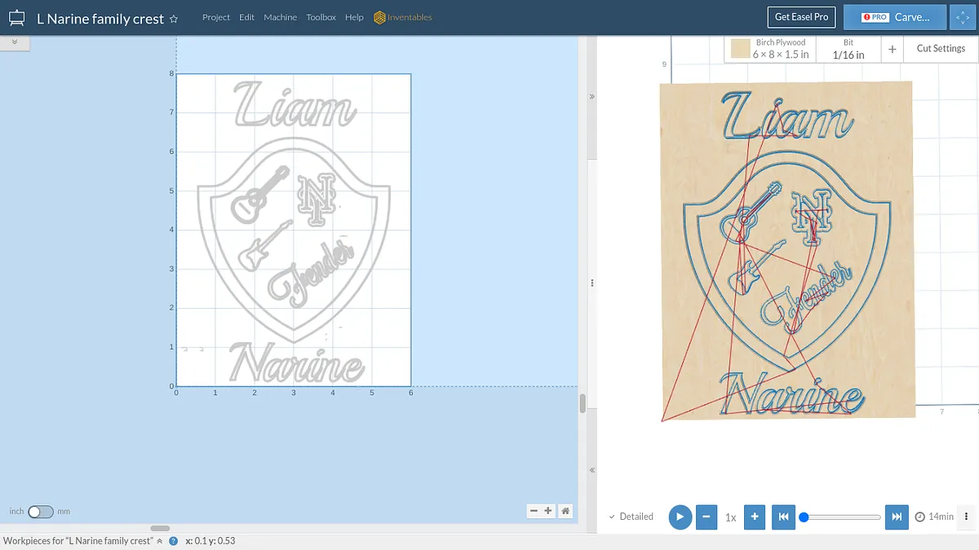Collapse the left panel with the double chevron

(15, 42)
